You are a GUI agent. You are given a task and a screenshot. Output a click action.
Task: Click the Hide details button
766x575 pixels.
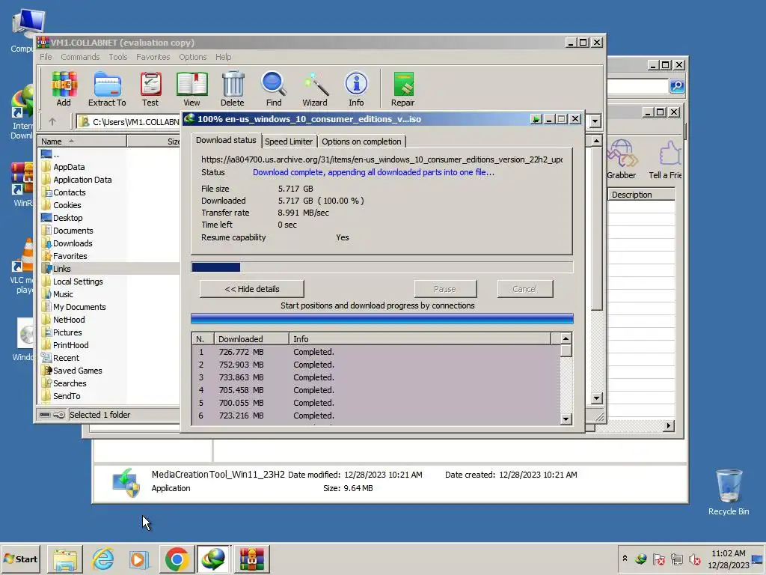251,289
